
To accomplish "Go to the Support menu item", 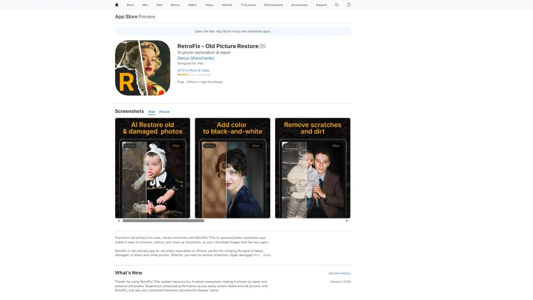I will pyautogui.click(x=321, y=5).
